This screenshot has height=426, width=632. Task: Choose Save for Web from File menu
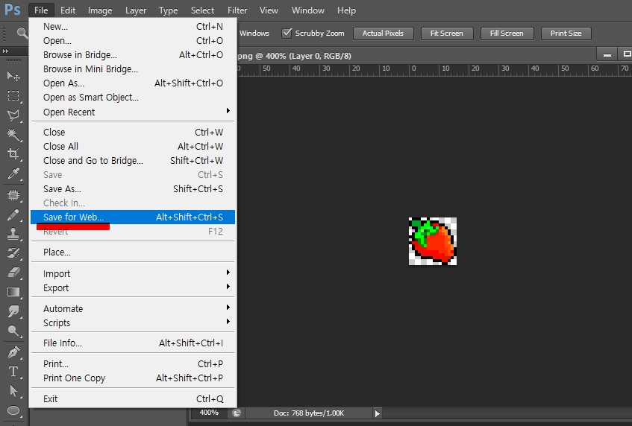pyautogui.click(x=132, y=217)
